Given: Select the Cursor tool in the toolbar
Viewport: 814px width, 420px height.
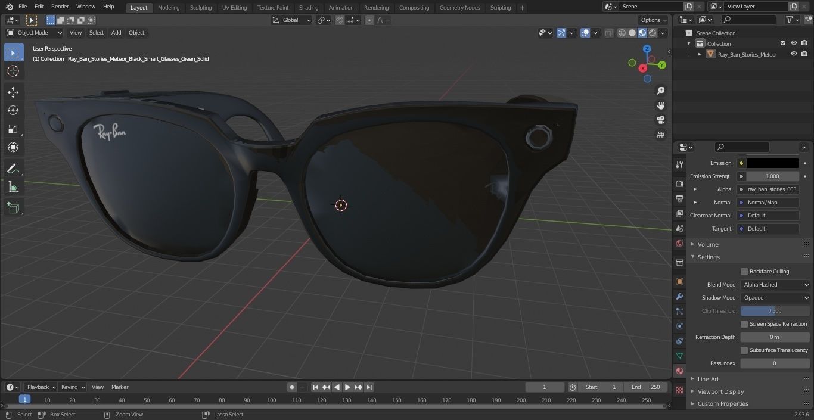Looking at the screenshot, I should click(x=13, y=71).
